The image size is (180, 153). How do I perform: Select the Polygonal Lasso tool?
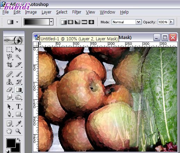click(9, 57)
